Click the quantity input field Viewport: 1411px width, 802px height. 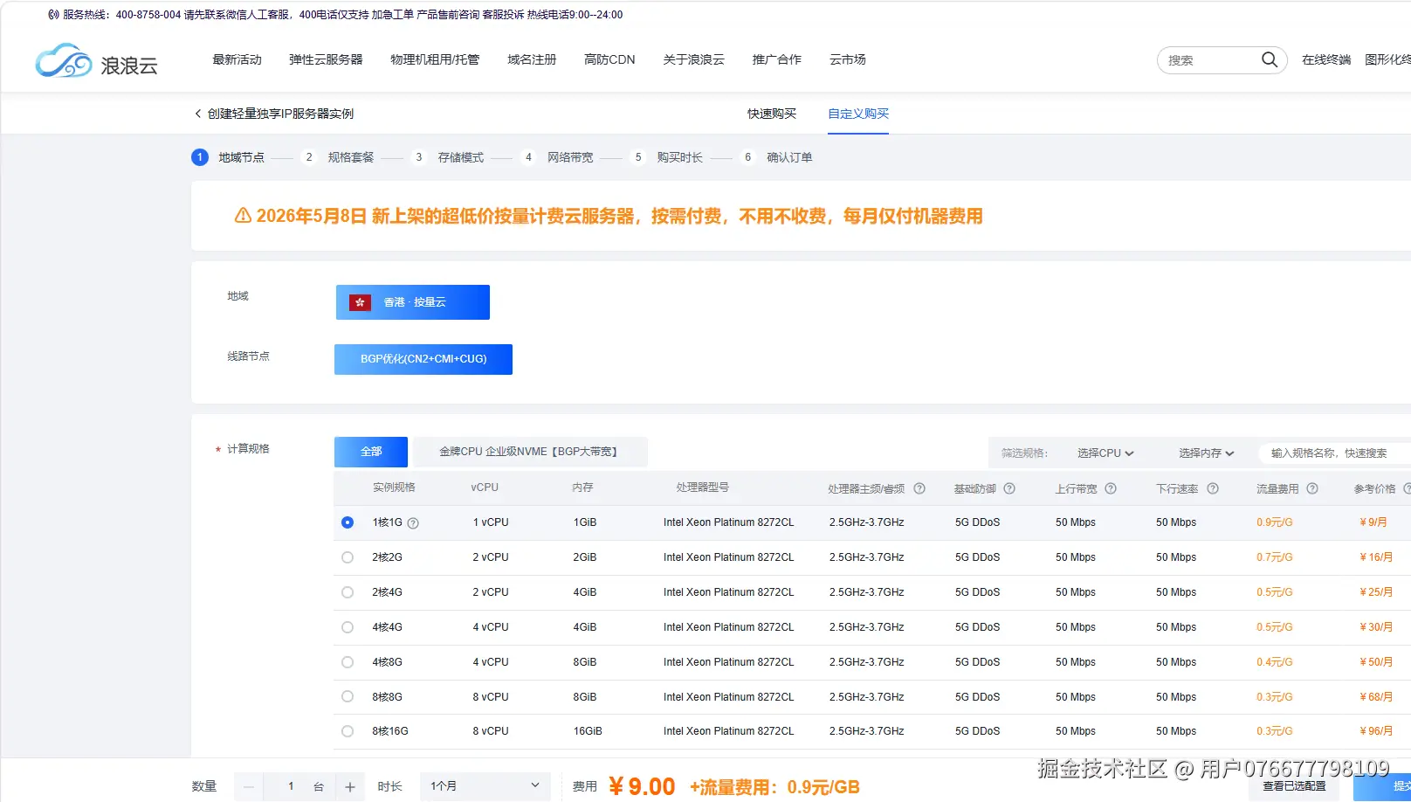(x=292, y=786)
